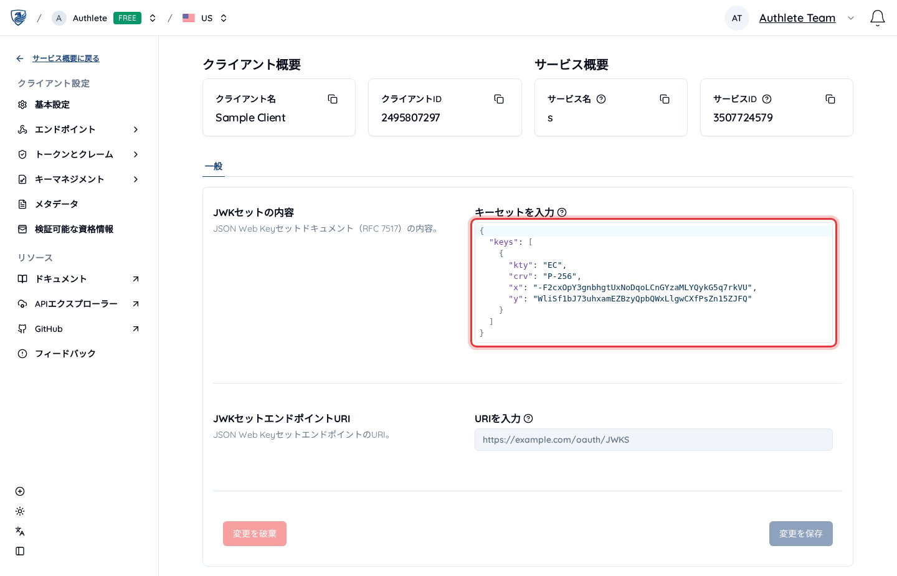The height and width of the screenshot is (576, 897).
Task: Open the Authlete Team link
Action: tap(797, 18)
